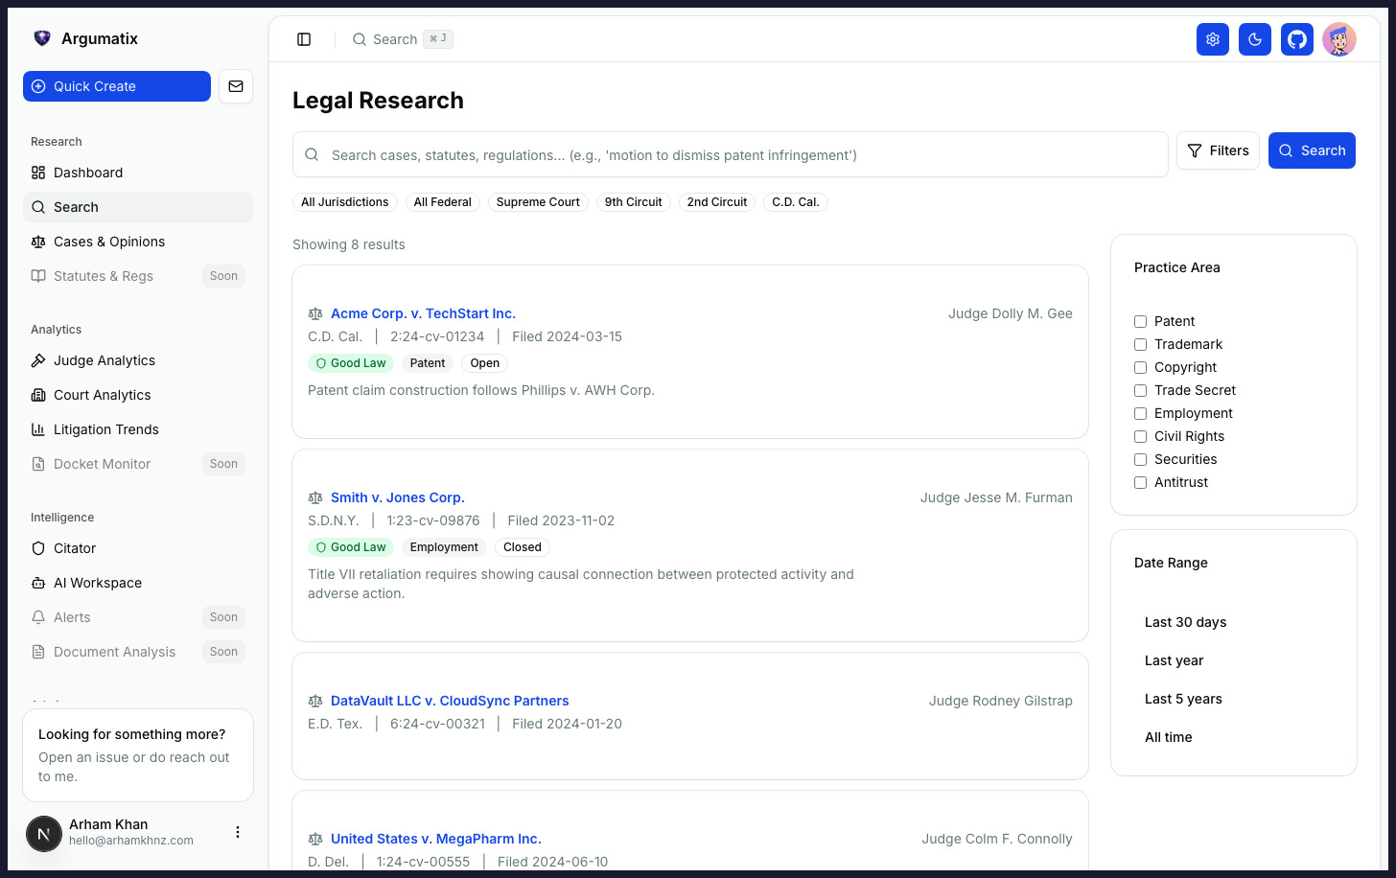Check the Patent practice area filter

pyautogui.click(x=1140, y=321)
